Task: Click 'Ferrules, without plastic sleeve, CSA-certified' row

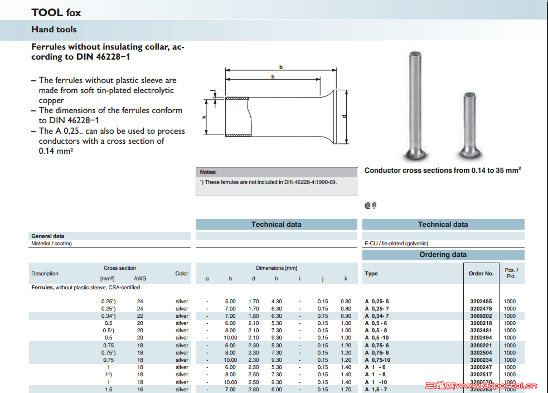Action: 86,288
